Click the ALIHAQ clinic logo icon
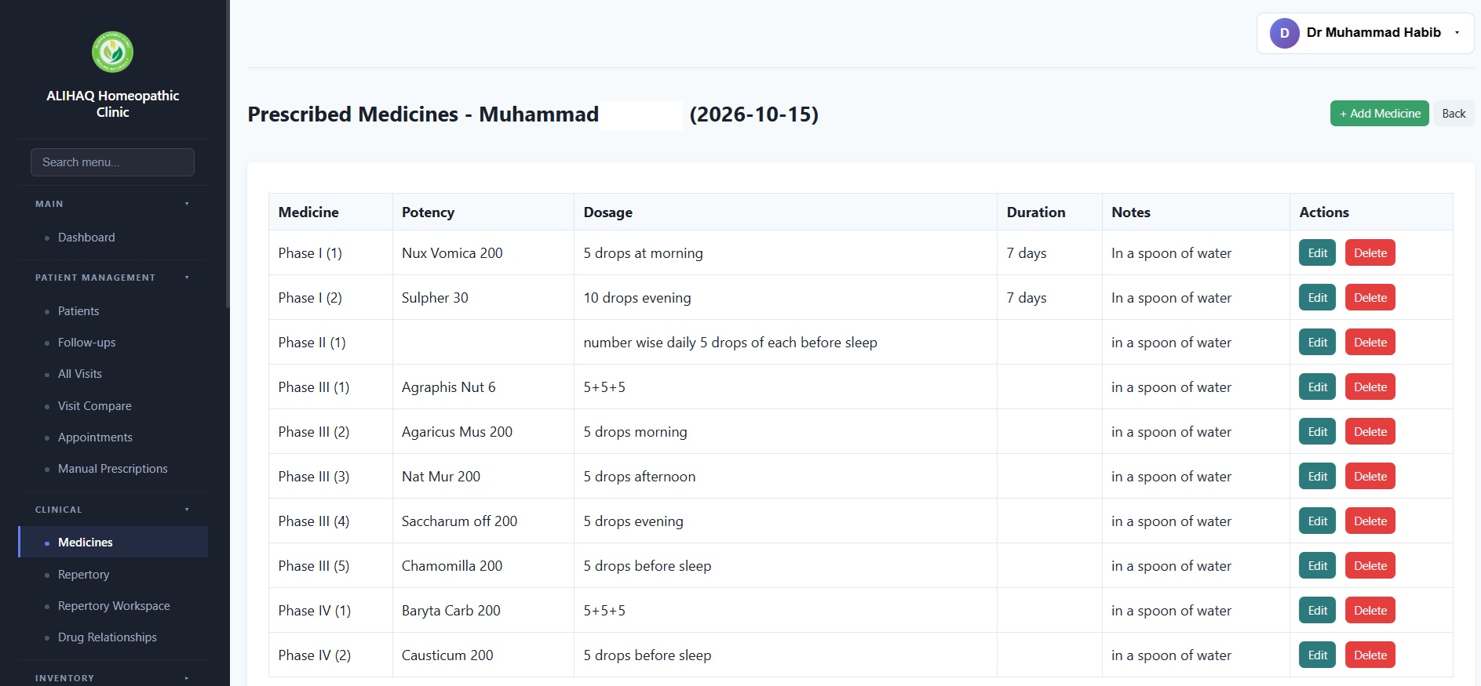Screen dimensions: 1481x686 [112, 52]
